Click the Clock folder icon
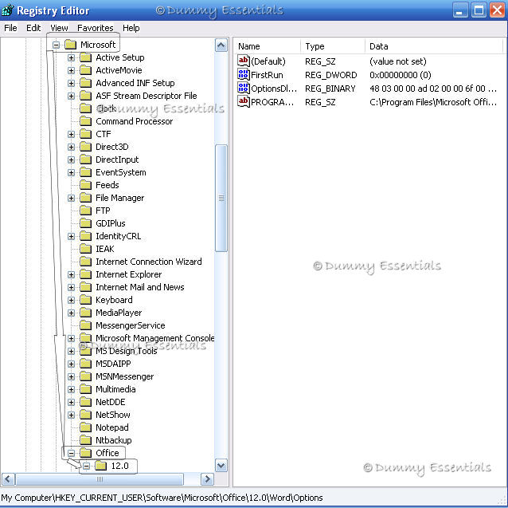This screenshot has width=508, height=508. click(85, 108)
